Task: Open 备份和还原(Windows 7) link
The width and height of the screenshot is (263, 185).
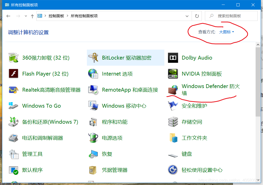Action: tap(50, 122)
